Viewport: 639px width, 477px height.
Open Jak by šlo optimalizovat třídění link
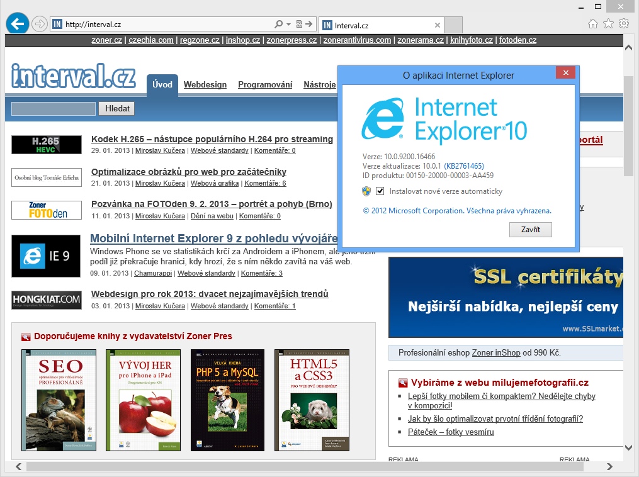[x=495, y=418]
